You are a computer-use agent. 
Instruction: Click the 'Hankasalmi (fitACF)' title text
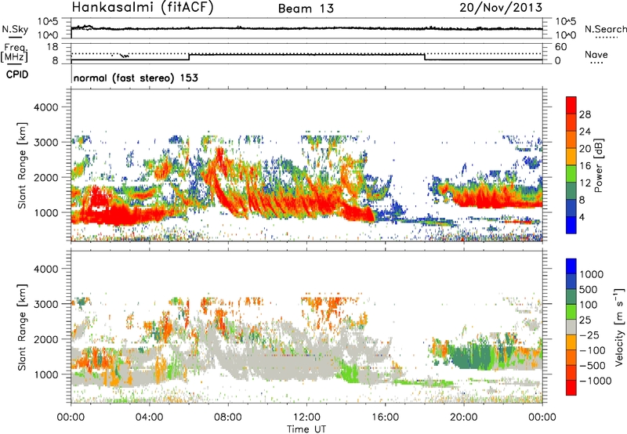tap(143, 7)
